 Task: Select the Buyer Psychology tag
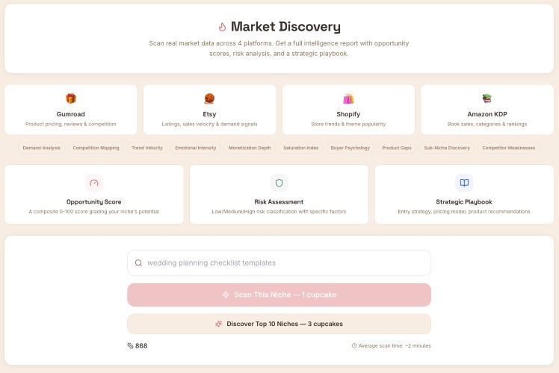(x=350, y=148)
